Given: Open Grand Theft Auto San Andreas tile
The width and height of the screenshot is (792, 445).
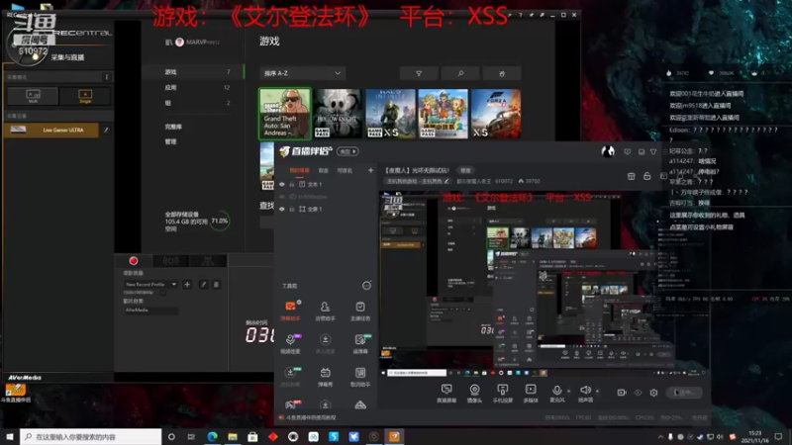Looking at the screenshot, I should (x=285, y=114).
